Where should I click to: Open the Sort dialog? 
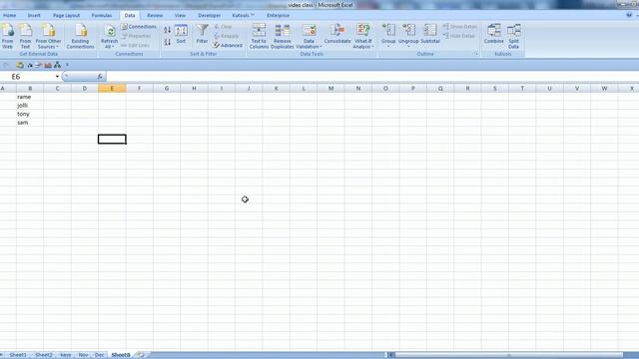(181, 34)
